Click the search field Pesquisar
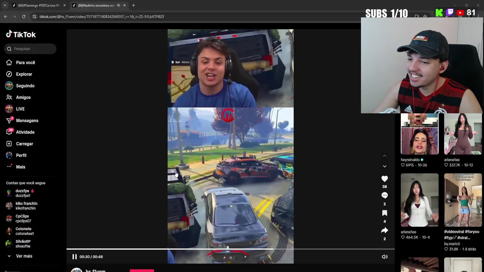Screen dimensions: 484x272 point(31,49)
